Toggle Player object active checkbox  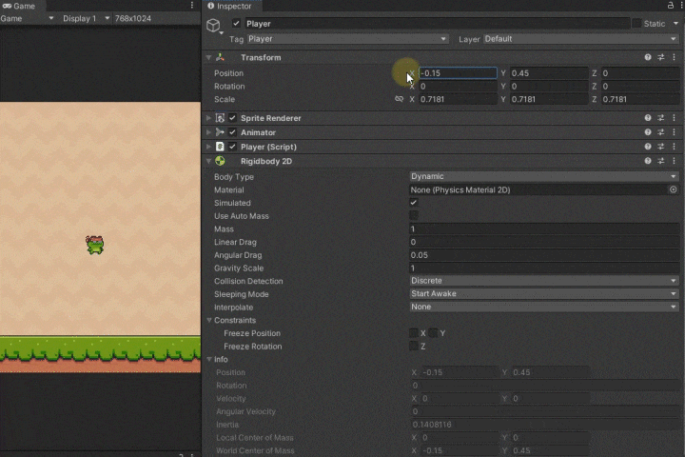point(236,23)
